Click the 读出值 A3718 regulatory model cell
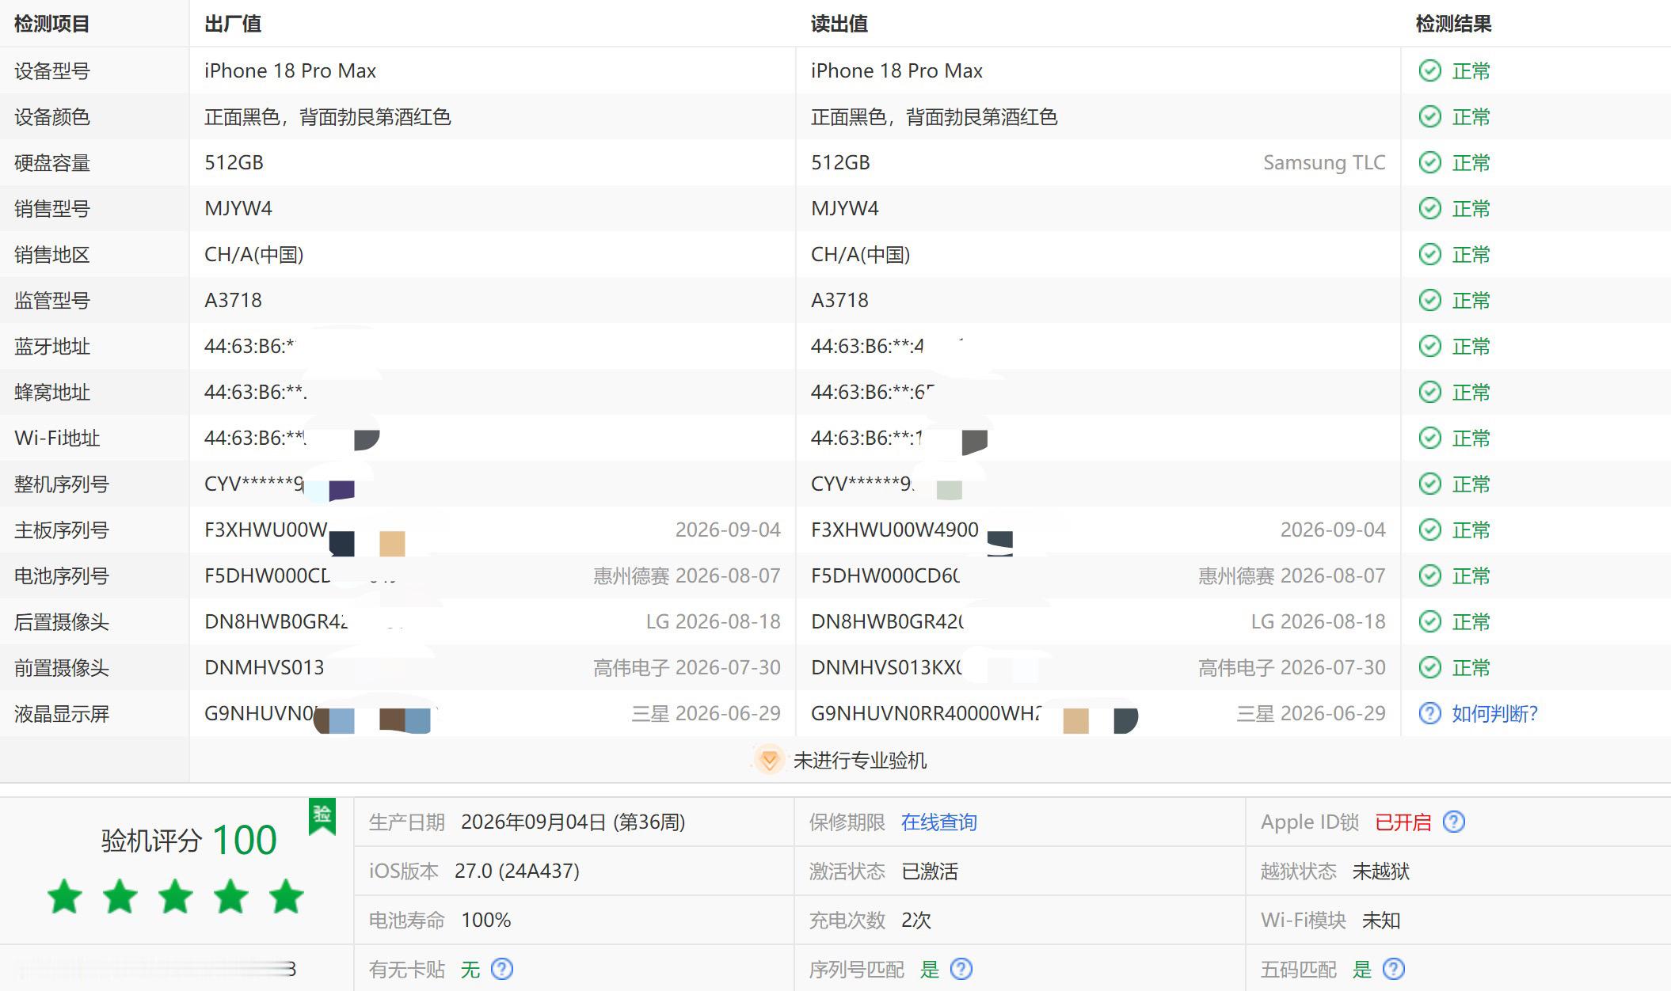 tap(839, 300)
